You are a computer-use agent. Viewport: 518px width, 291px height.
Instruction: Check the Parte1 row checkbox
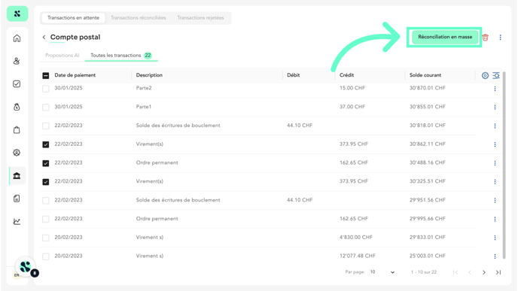46,108
